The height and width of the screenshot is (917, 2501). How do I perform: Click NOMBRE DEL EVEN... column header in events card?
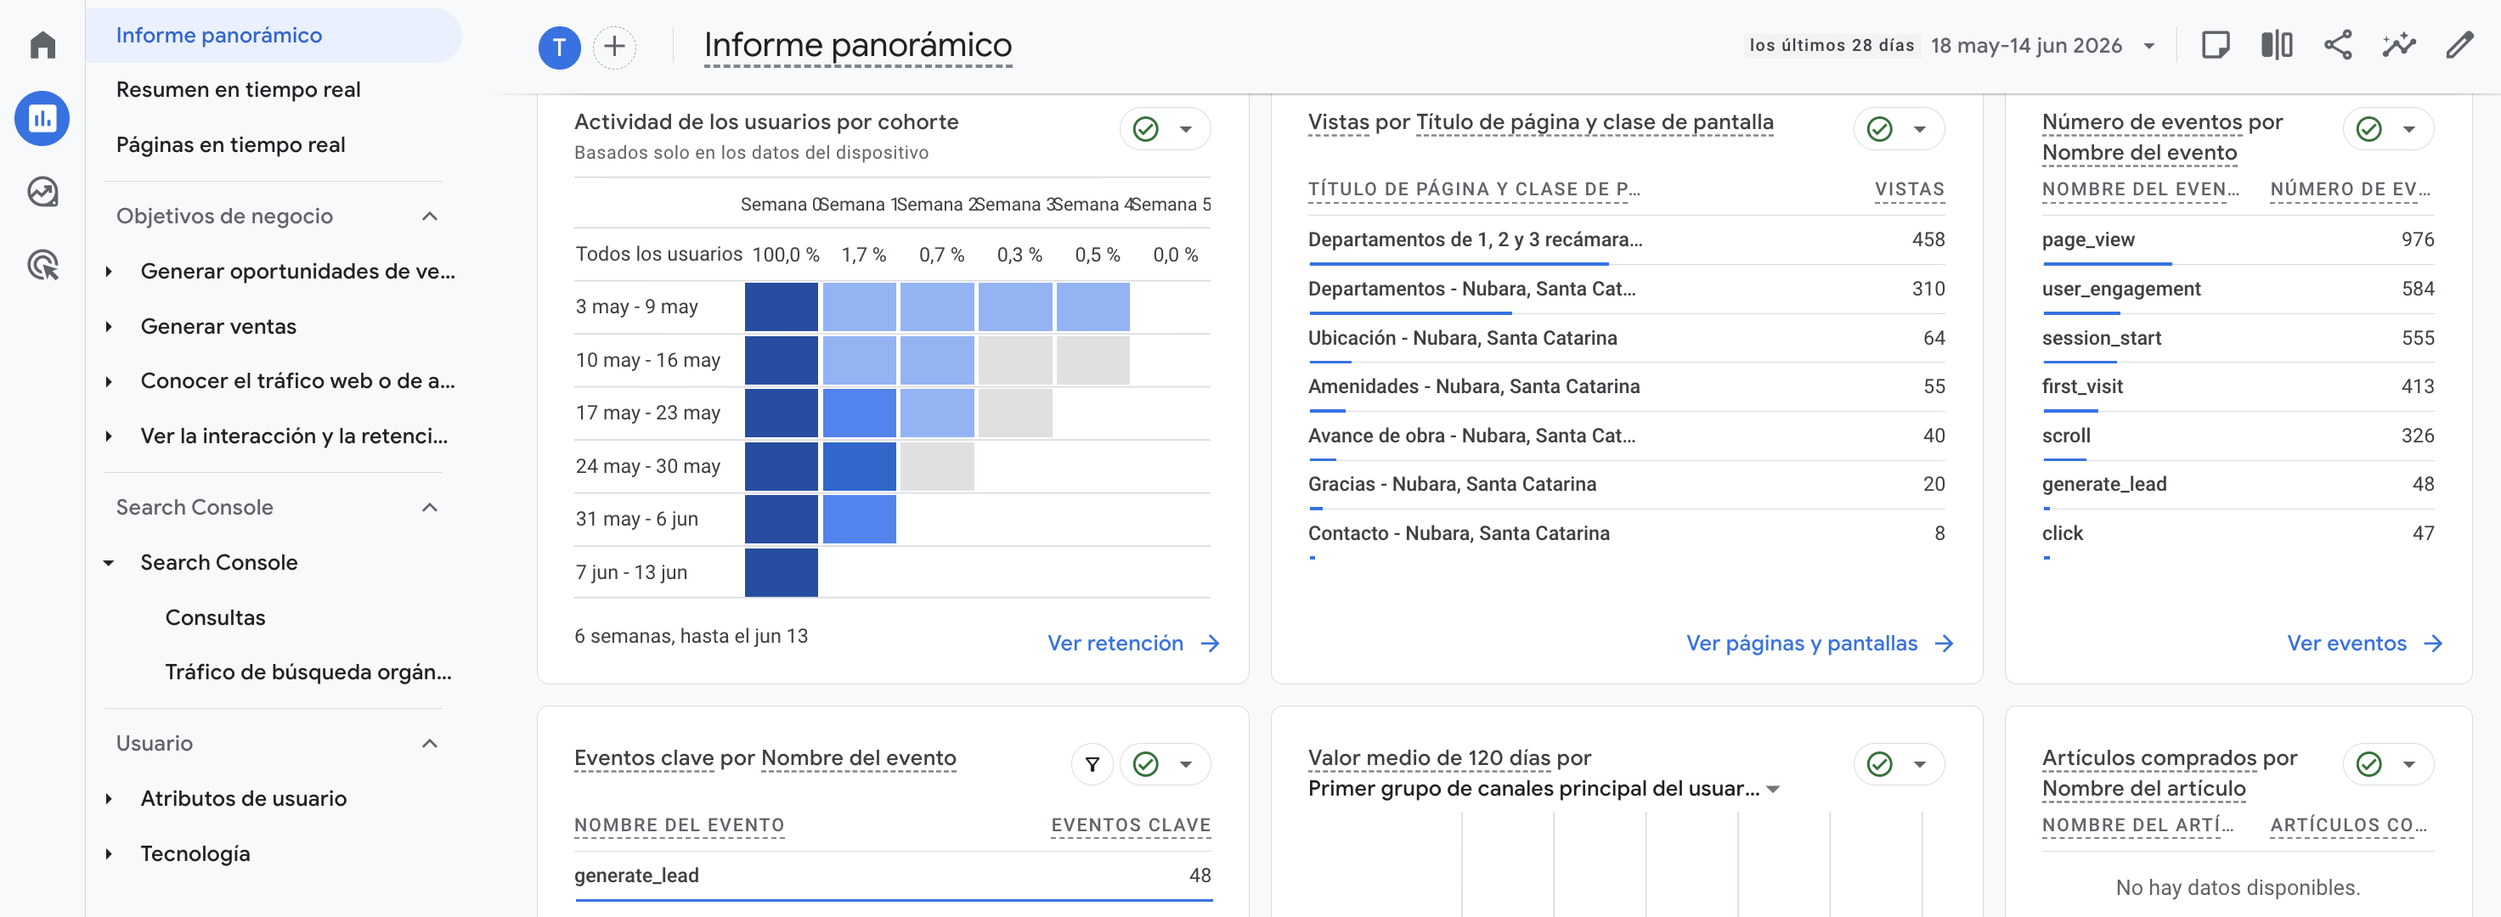[2140, 189]
